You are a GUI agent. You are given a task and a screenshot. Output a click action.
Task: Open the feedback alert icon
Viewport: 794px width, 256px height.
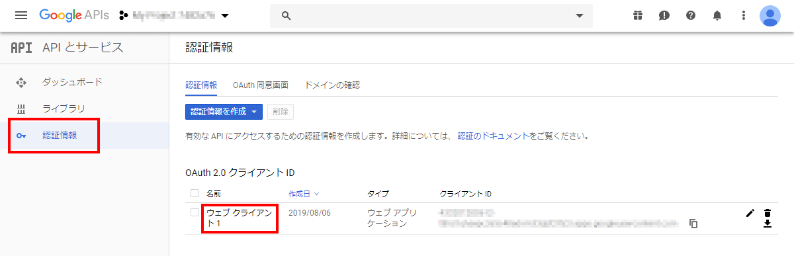pos(664,15)
